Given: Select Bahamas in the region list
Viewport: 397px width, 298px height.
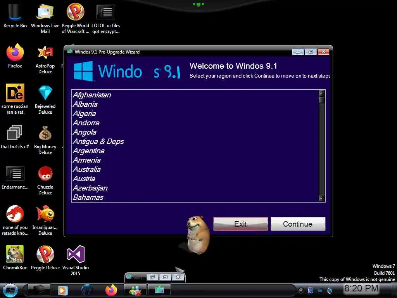Looking at the screenshot, I should [195, 197].
